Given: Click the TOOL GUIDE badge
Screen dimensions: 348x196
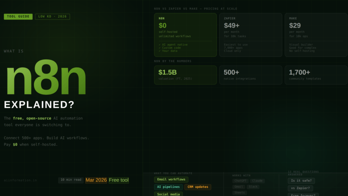Looking at the screenshot, I should [x=18, y=17].
